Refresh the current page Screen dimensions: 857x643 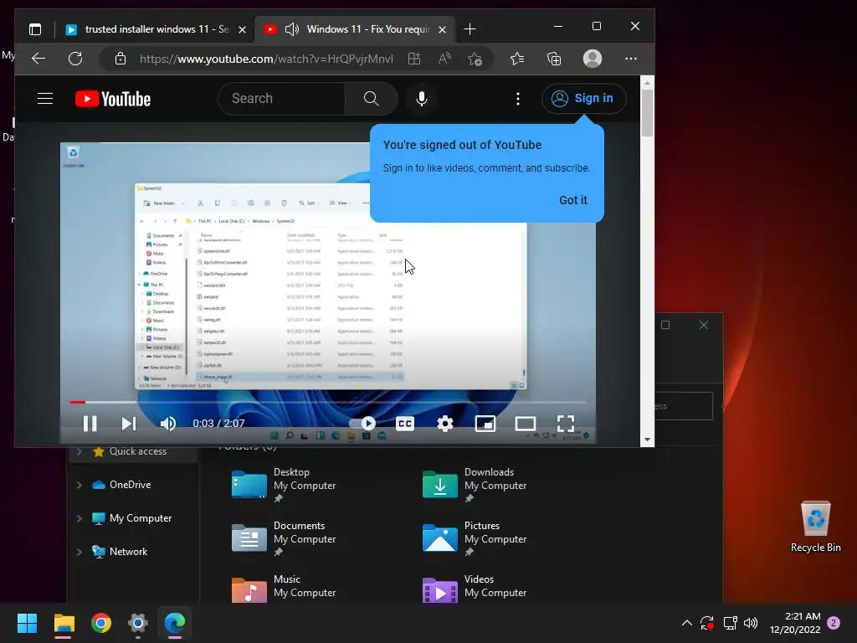pyautogui.click(x=75, y=59)
